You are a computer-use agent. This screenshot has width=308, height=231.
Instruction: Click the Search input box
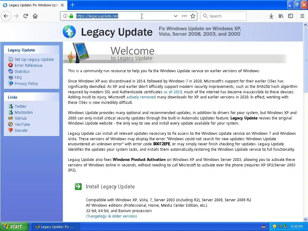pyautogui.click(x=223, y=16)
